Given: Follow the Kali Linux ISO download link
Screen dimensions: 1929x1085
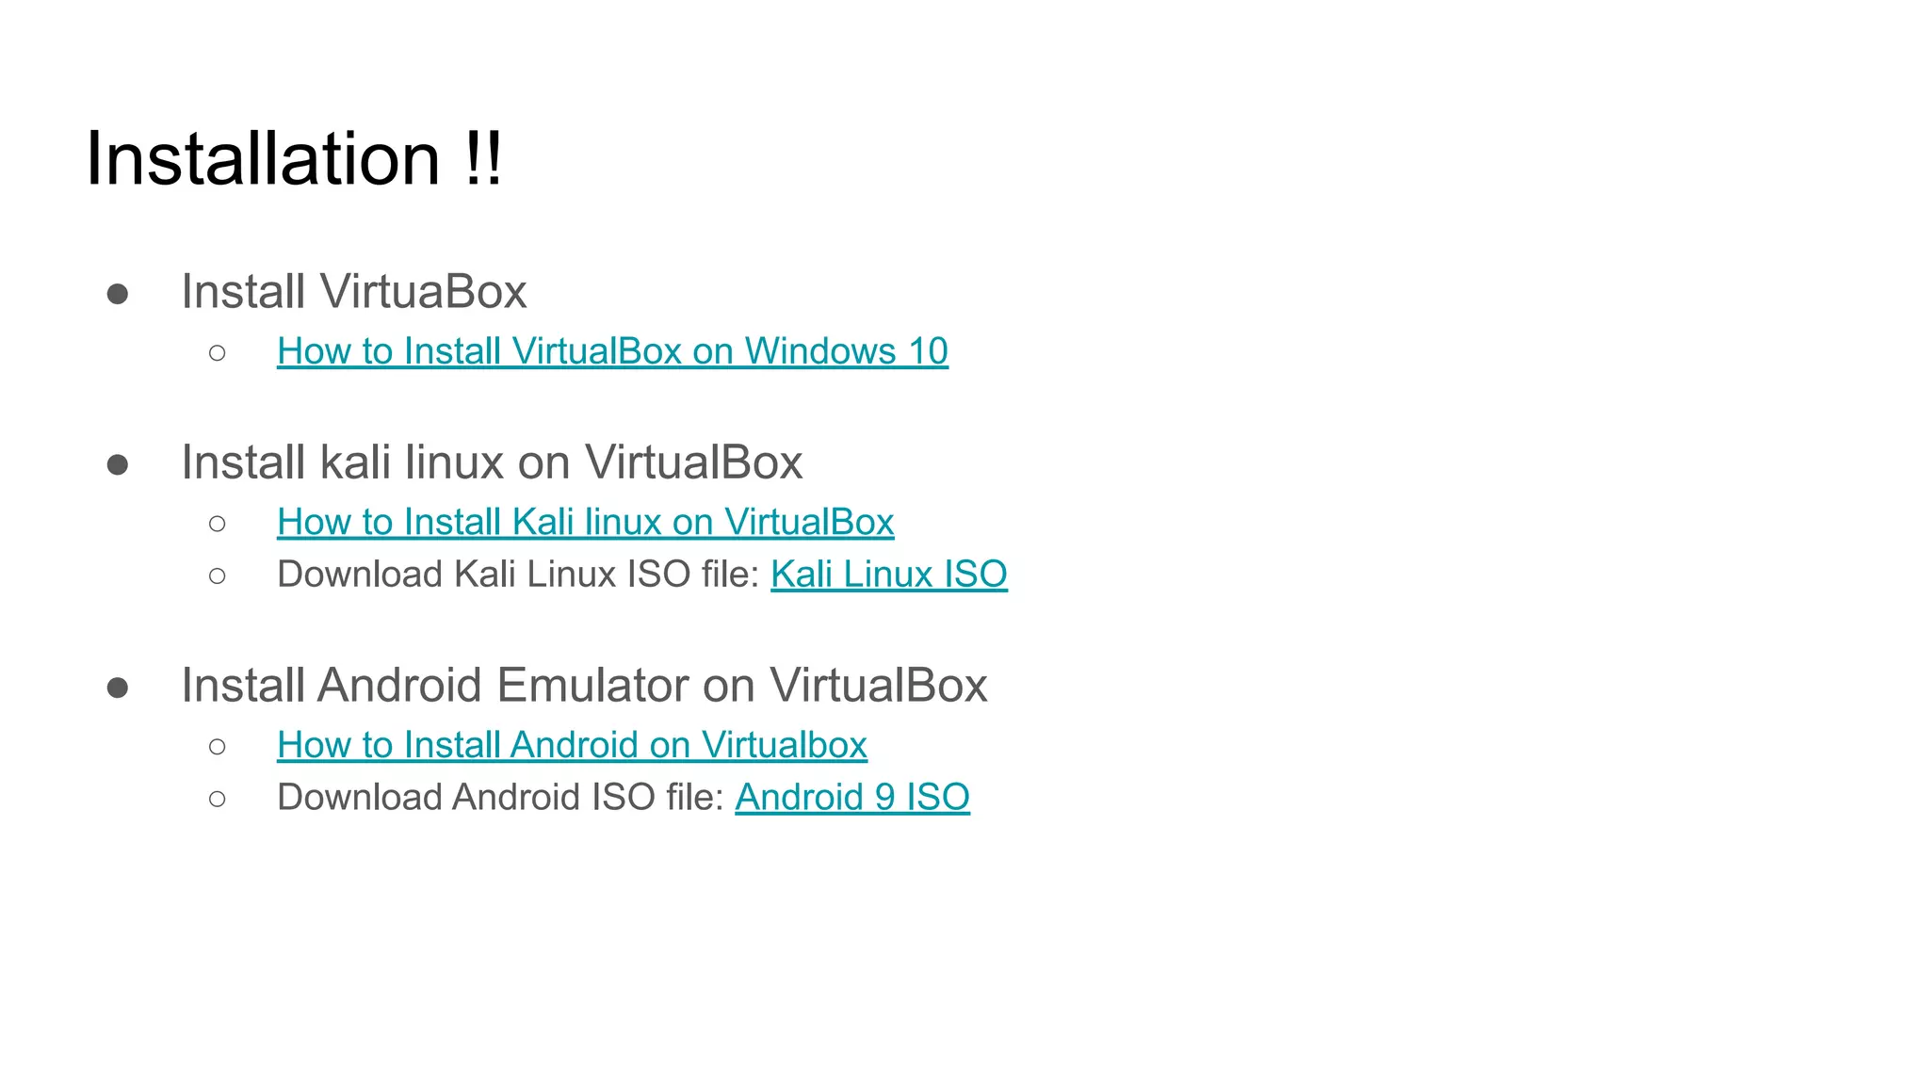Looking at the screenshot, I should click(x=889, y=574).
